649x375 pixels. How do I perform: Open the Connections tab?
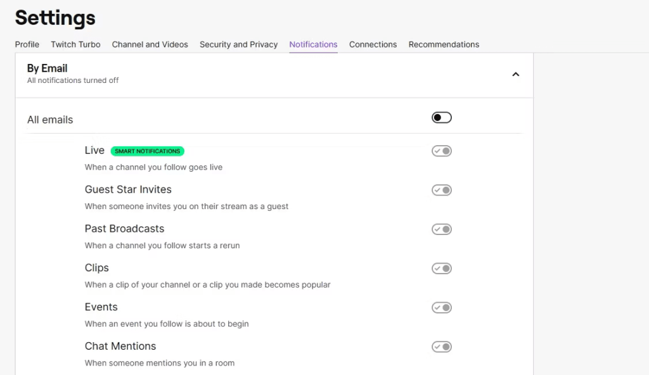373,44
